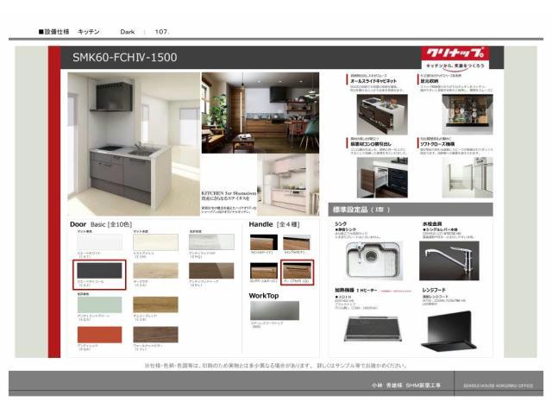Click the soft-close mechanism photo
This screenshot has width=552, height=414.
[467, 175]
